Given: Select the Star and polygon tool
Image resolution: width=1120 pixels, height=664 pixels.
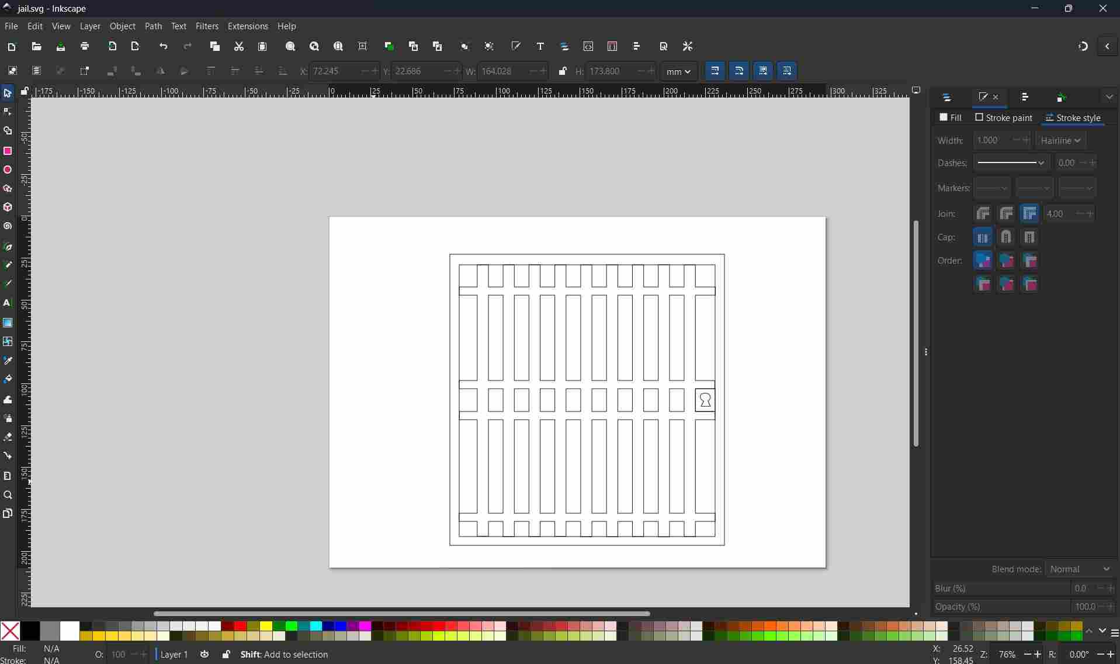Looking at the screenshot, I should (8, 189).
